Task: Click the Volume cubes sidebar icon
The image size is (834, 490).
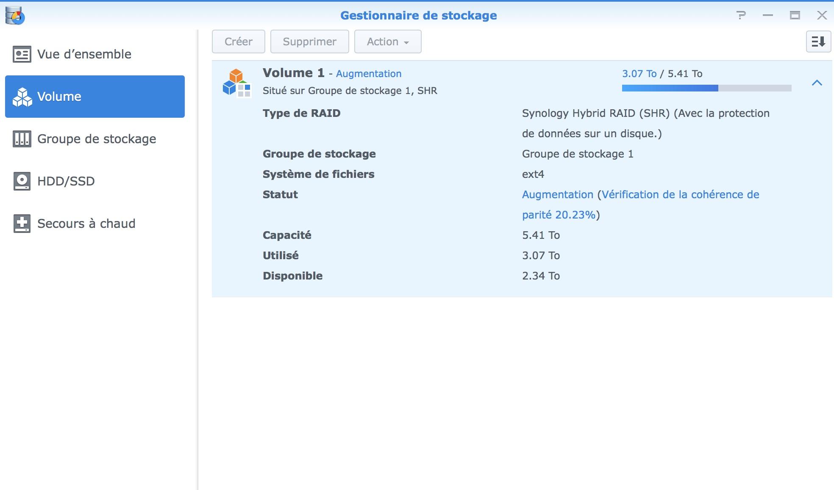Action: (x=22, y=97)
